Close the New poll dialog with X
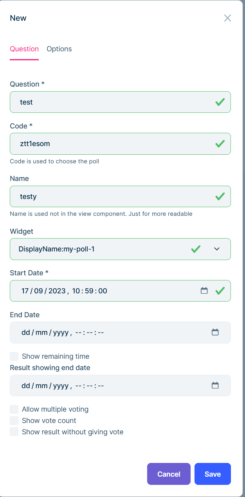Viewport: 245px width, 497px height. click(x=227, y=18)
